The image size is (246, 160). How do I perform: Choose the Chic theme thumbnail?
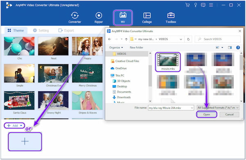(19, 46)
